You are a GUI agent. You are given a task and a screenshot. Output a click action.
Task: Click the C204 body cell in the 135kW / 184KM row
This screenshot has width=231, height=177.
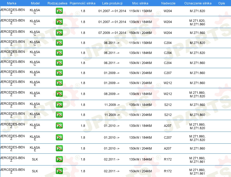pos(168,53)
